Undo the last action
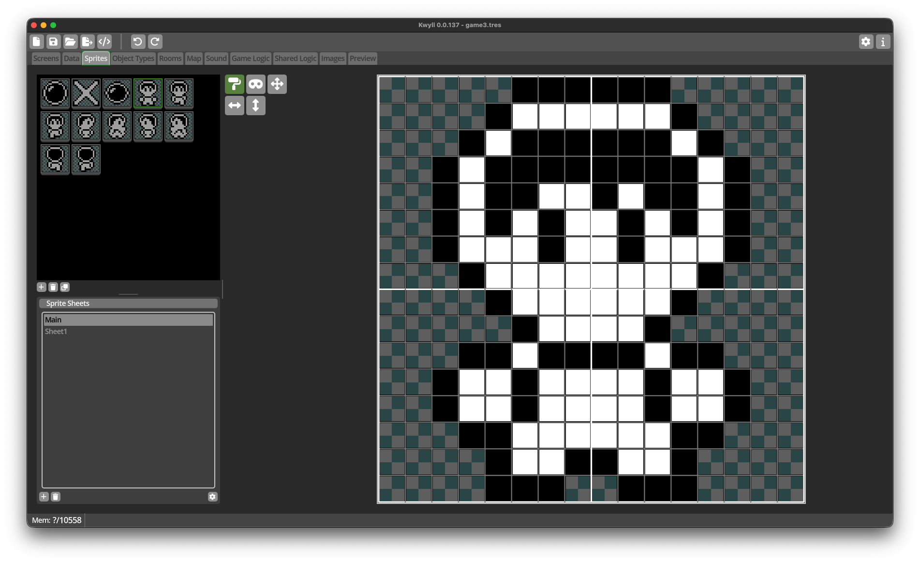 pos(138,42)
